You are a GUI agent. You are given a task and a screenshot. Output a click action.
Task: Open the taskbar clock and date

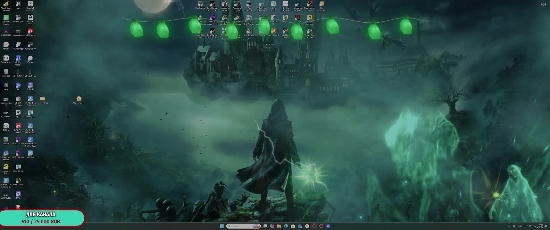tap(538, 226)
